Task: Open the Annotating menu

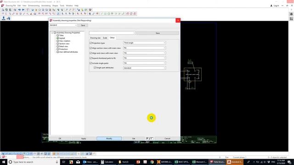Action: coord(46,5)
